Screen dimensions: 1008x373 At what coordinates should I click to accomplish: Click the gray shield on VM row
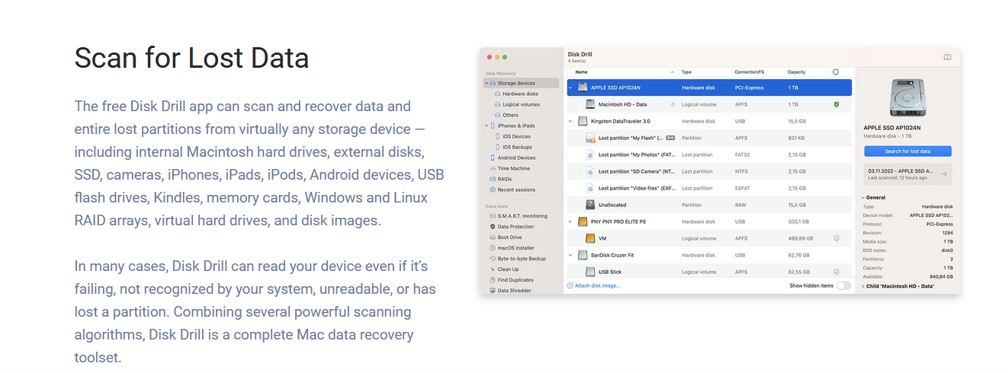click(x=836, y=238)
